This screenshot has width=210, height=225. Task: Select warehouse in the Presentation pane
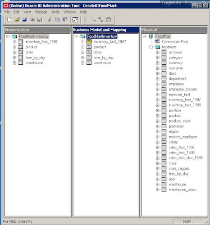(x=34, y=63)
